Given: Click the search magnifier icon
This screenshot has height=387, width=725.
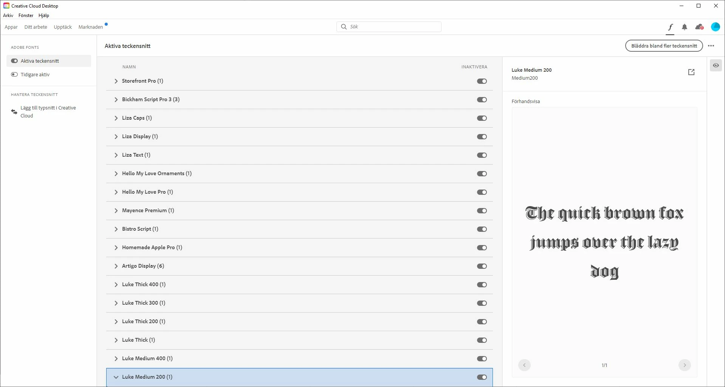Looking at the screenshot, I should pos(344,27).
